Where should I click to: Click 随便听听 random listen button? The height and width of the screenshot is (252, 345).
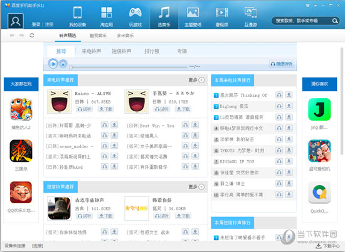tap(282, 64)
